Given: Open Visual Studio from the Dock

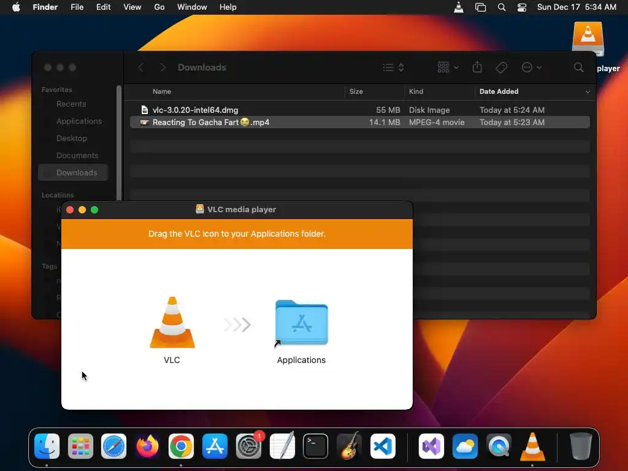Looking at the screenshot, I should (431, 446).
